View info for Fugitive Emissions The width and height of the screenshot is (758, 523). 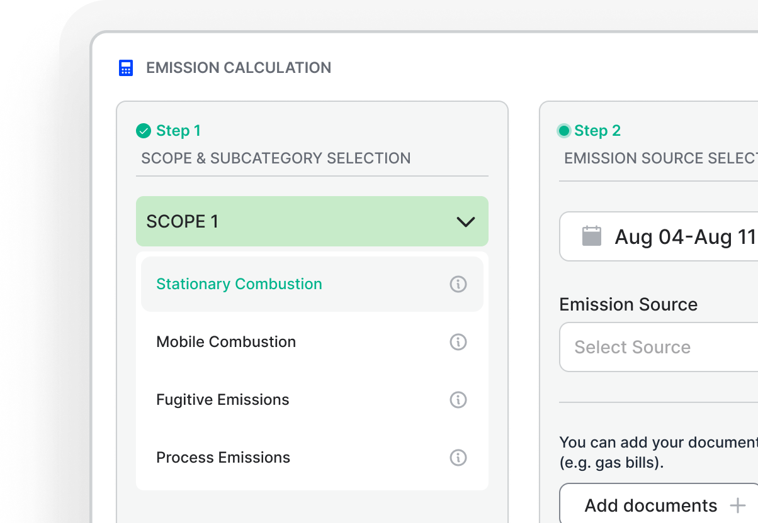tap(458, 400)
